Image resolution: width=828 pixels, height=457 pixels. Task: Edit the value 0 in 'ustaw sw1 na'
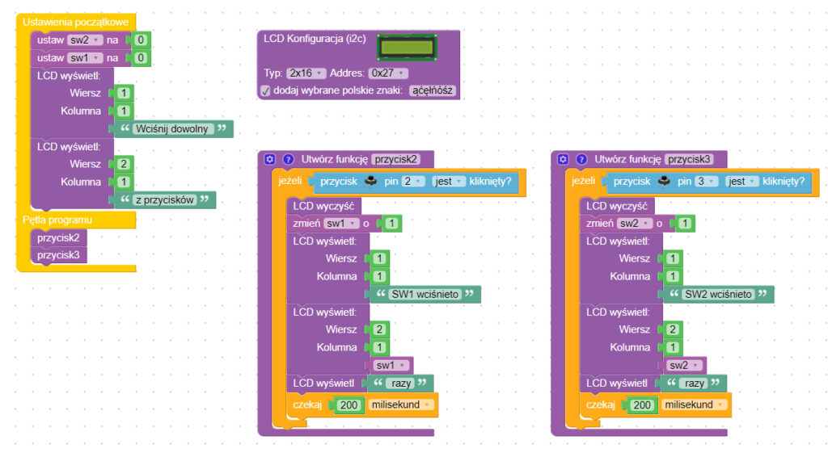click(x=141, y=58)
